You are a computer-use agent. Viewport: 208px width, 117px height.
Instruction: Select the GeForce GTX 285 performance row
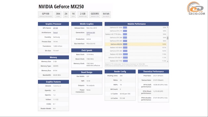[x=136, y=51]
